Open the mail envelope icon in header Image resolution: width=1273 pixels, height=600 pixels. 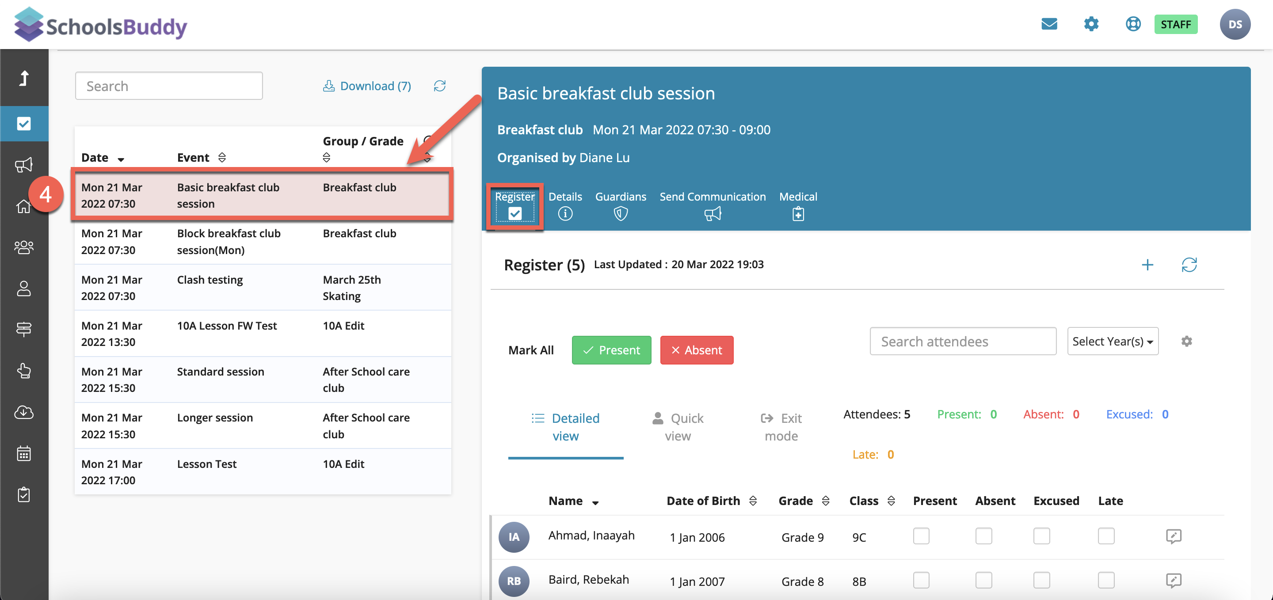tap(1048, 24)
